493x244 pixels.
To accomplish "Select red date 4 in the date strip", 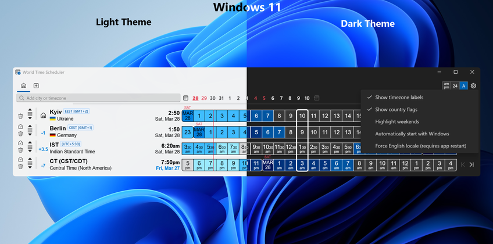I will [x=255, y=98].
